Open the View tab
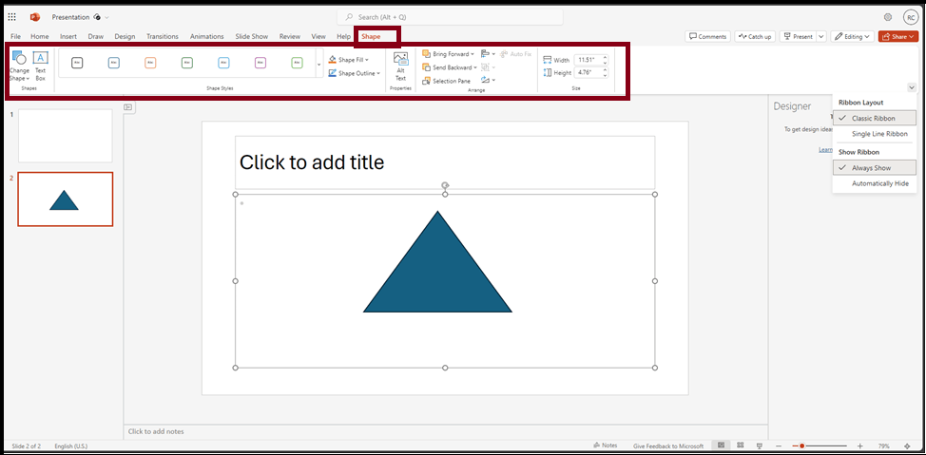The image size is (926, 455). [x=318, y=37]
